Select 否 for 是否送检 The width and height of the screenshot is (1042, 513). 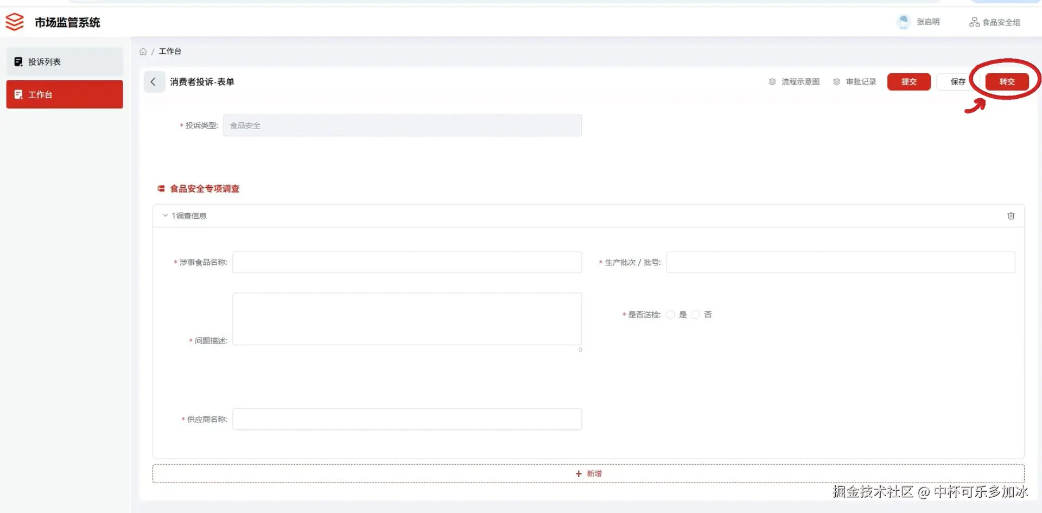point(696,315)
